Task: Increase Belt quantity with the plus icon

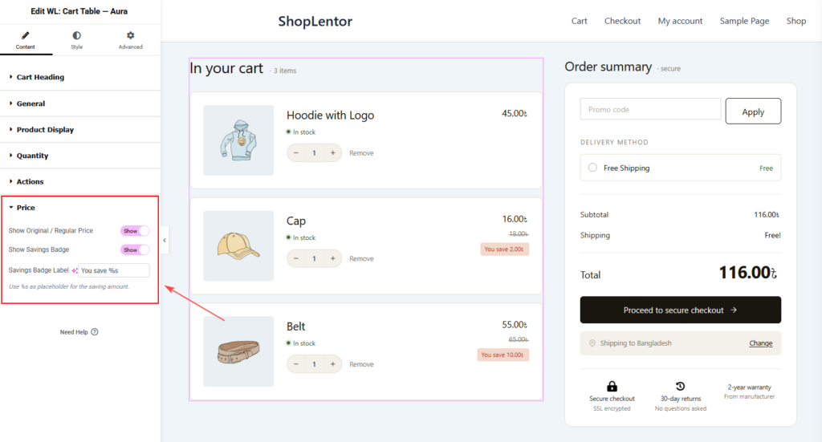Action: (x=332, y=364)
